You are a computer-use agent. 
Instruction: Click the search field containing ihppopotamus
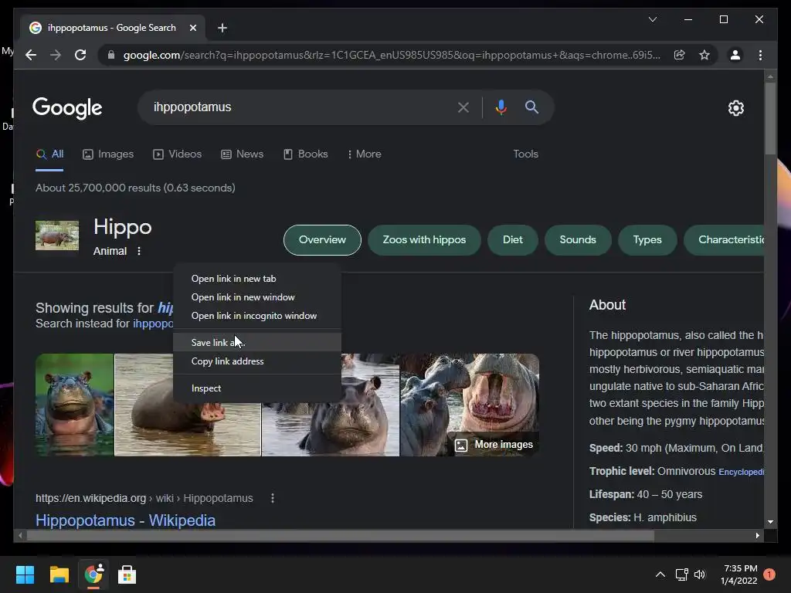click(303, 107)
